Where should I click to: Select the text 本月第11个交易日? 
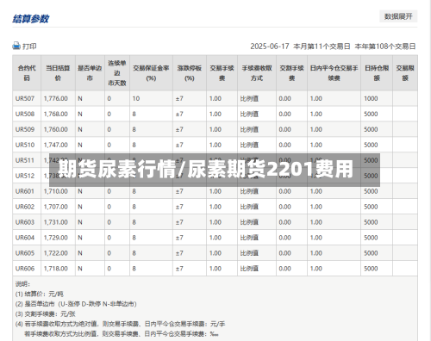tap(322, 46)
